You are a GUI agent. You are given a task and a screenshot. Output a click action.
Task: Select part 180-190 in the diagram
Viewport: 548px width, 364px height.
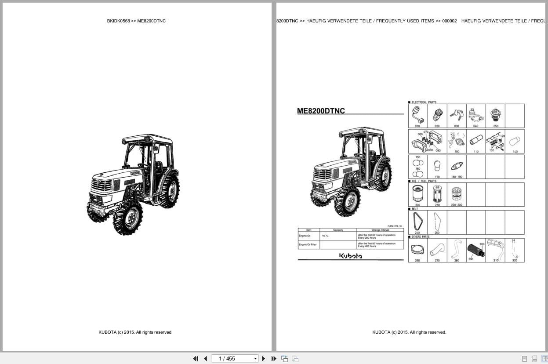click(457, 167)
